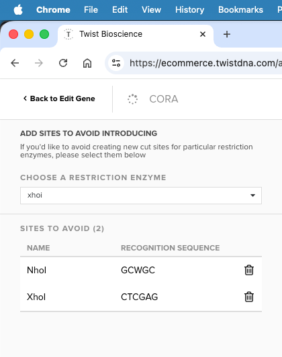Click the Twist Bioscience tab favicon
Screen dimensions: 282x357
[68, 34]
